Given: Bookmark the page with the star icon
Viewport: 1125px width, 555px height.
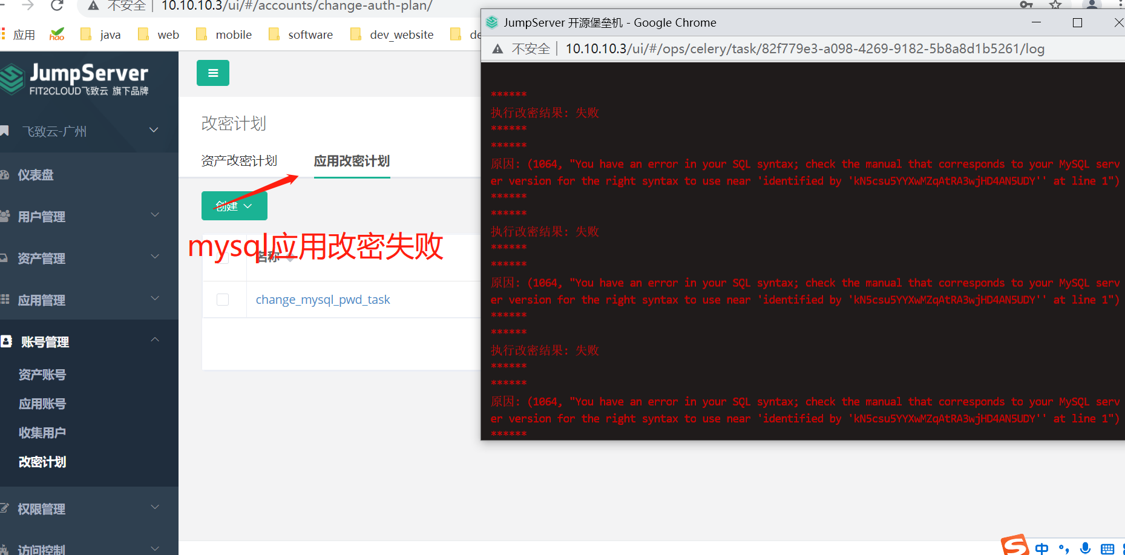Looking at the screenshot, I should (1055, 5).
